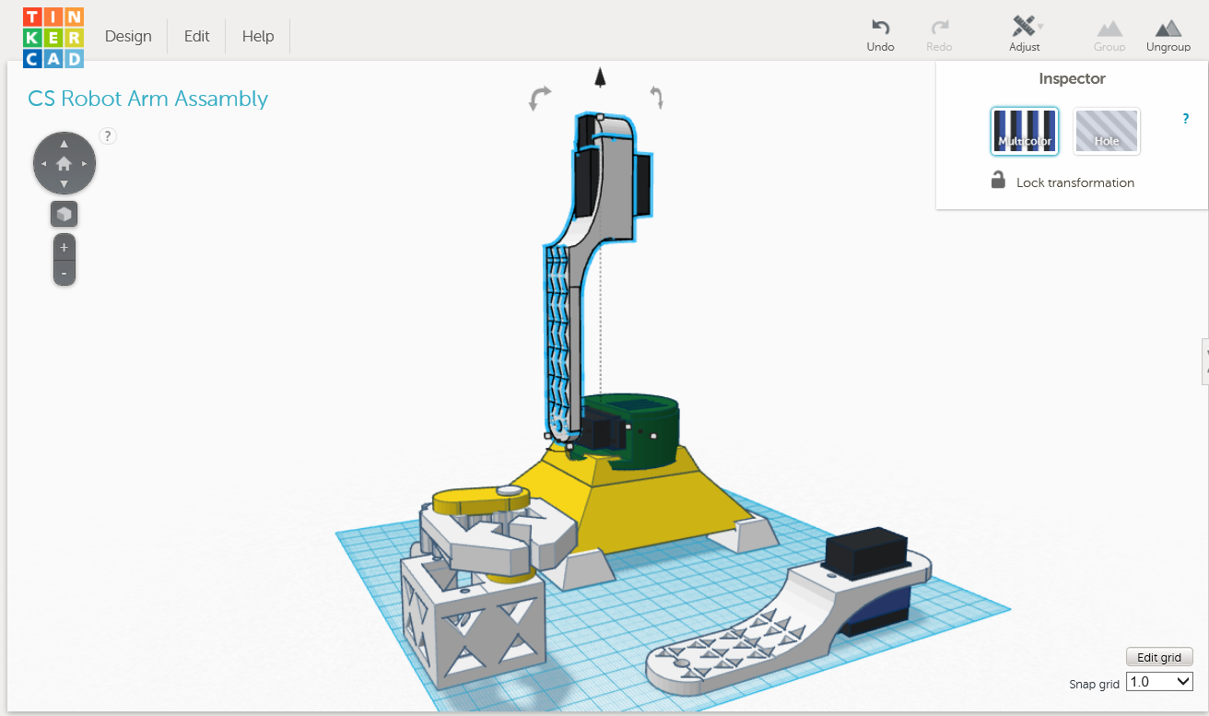Reset view with the home icon
The width and height of the screenshot is (1209, 716).
(64, 164)
